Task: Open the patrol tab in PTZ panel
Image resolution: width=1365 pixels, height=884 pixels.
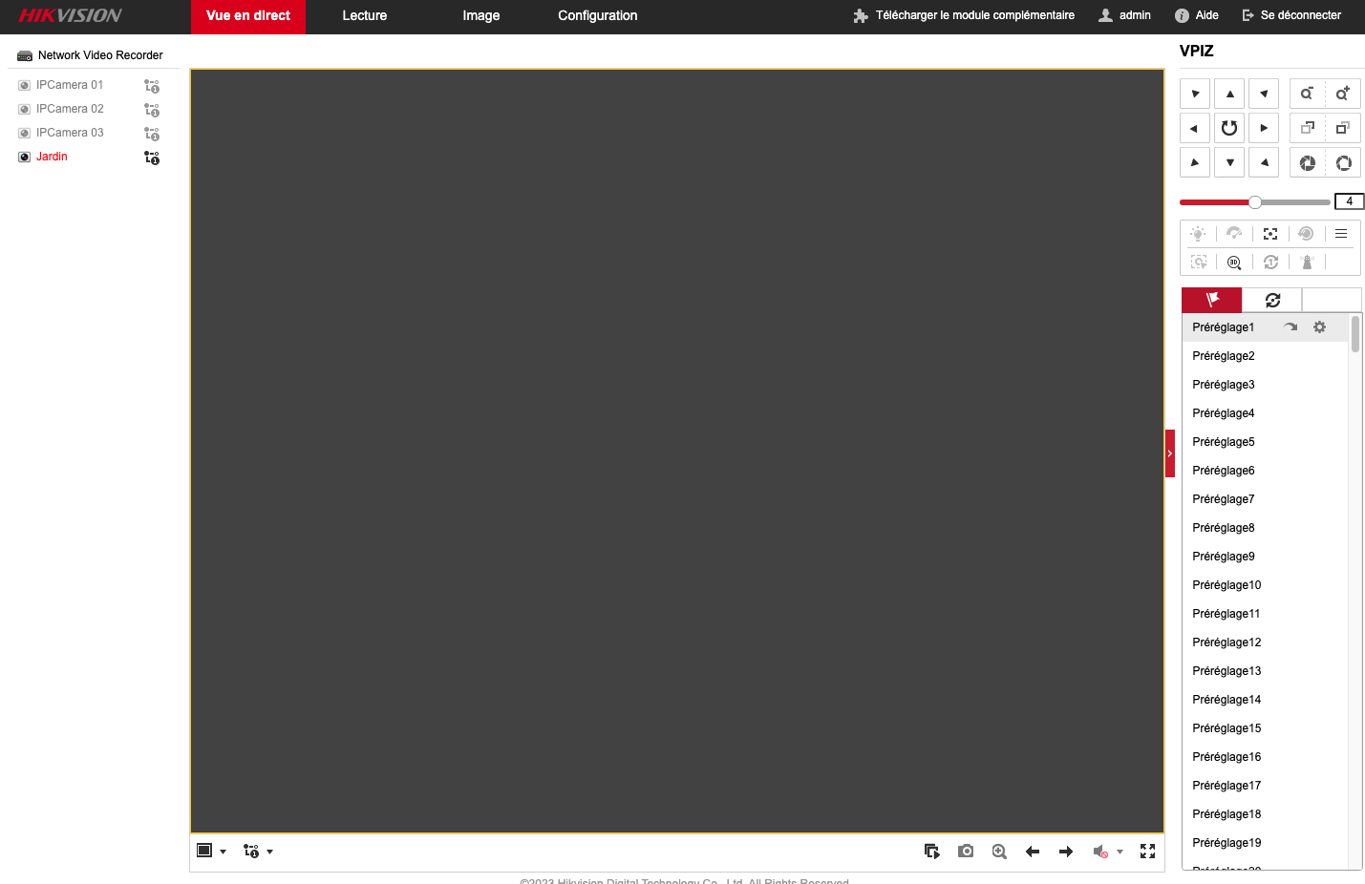Action: coord(1272,301)
